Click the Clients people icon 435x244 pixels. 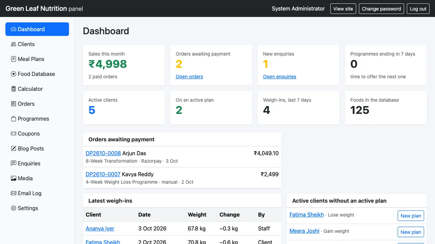click(x=13, y=44)
